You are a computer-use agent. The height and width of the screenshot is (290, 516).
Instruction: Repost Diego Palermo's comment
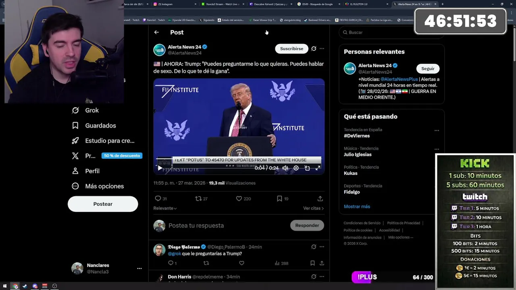[206, 263]
